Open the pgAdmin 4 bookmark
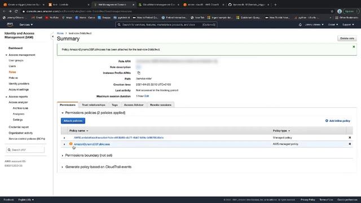 pos(122,17)
